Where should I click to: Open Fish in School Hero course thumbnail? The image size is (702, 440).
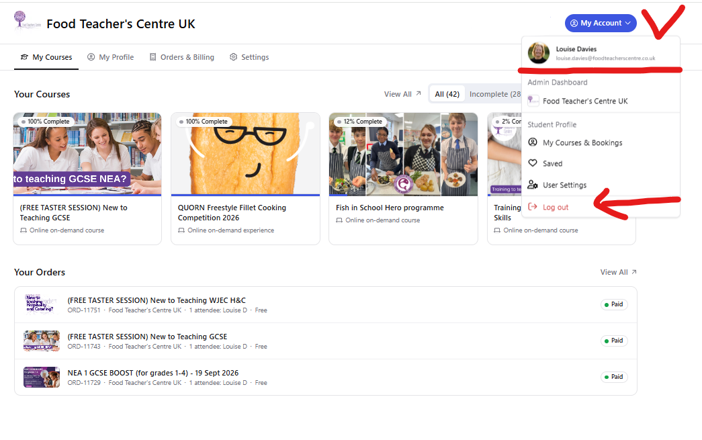pos(403,154)
